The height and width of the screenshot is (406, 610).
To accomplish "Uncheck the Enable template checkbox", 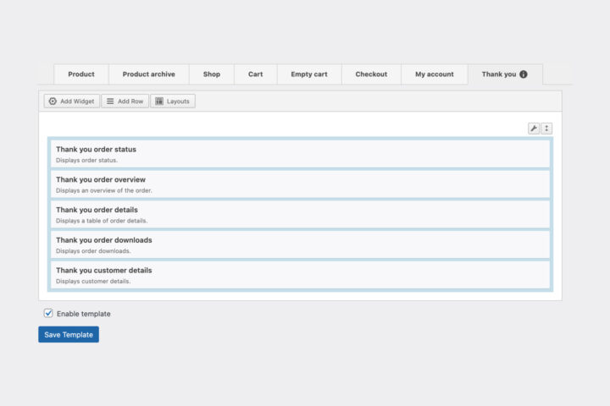I will (x=48, y=313).
